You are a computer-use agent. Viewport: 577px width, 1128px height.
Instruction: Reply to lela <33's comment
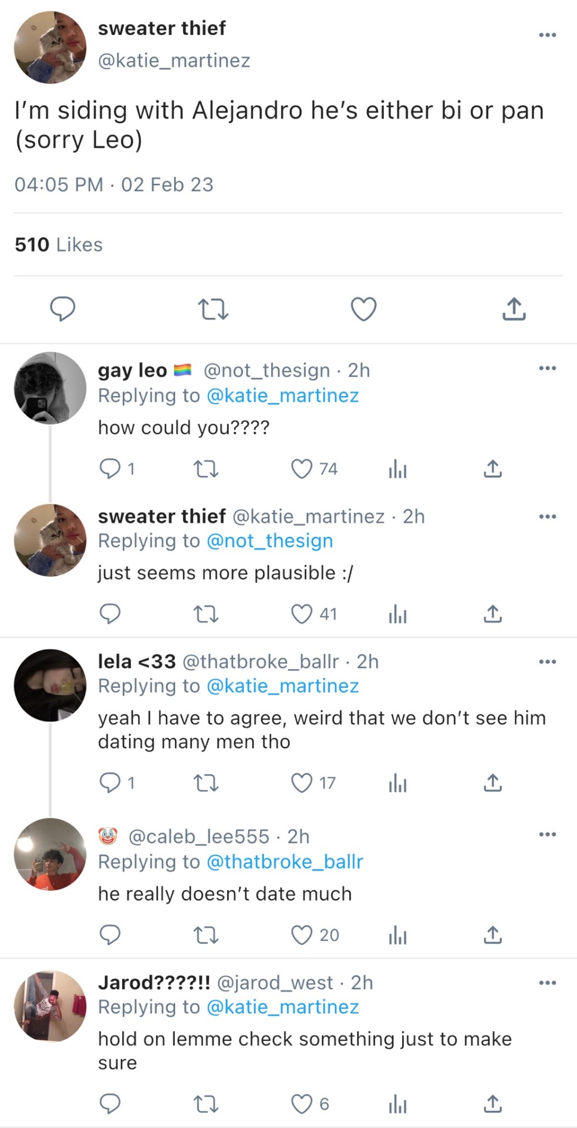click(110, 783)
